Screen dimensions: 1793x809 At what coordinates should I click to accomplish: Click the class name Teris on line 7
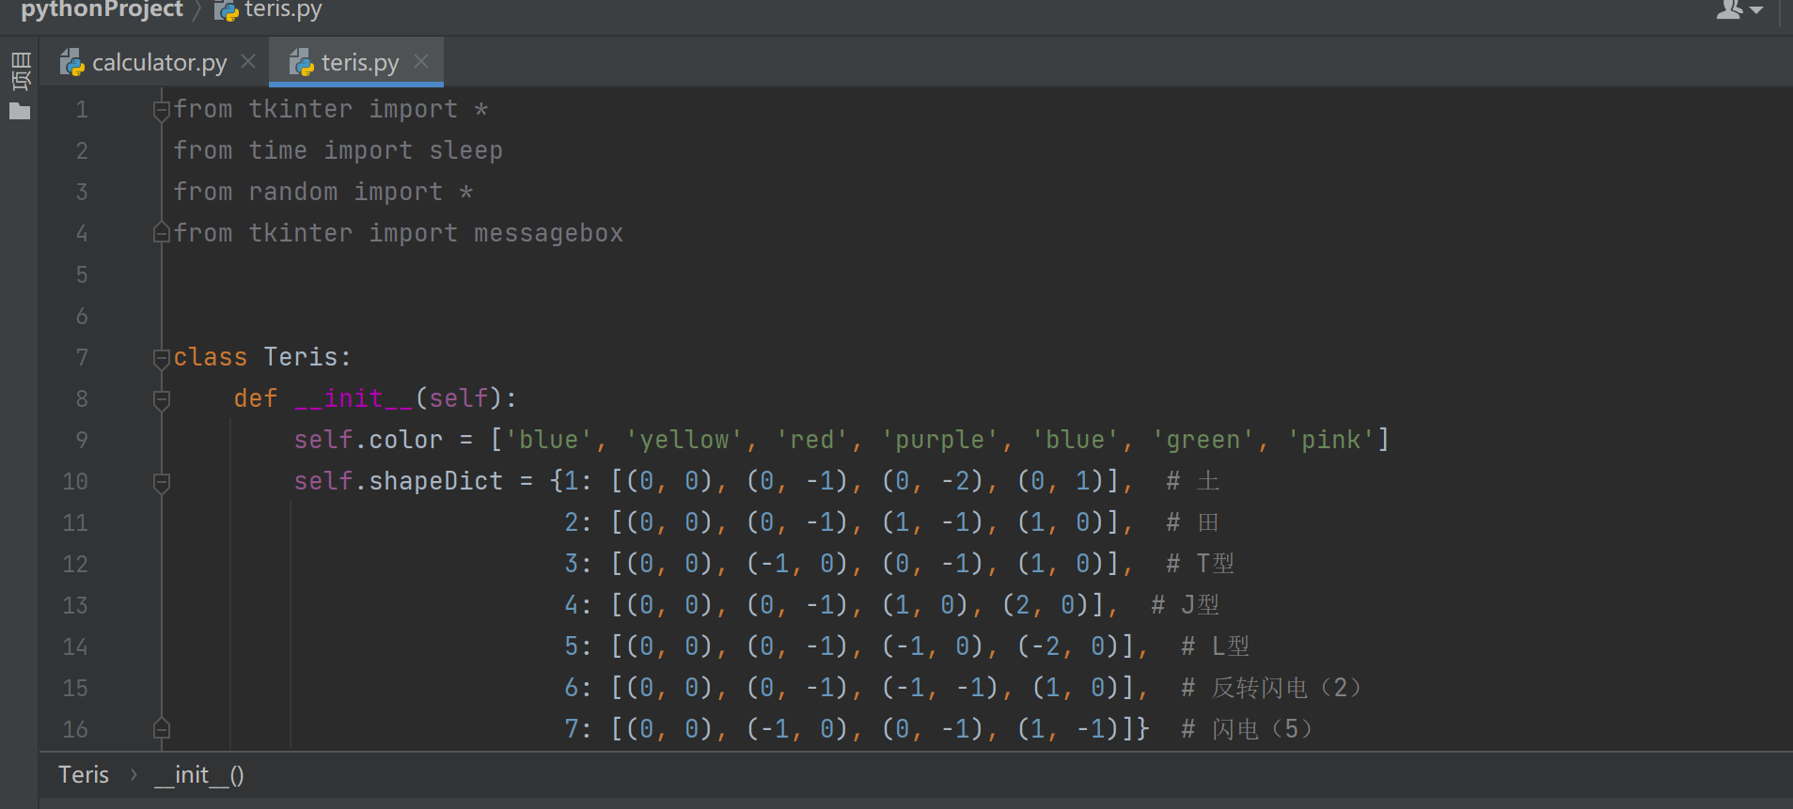coord(300,357)
